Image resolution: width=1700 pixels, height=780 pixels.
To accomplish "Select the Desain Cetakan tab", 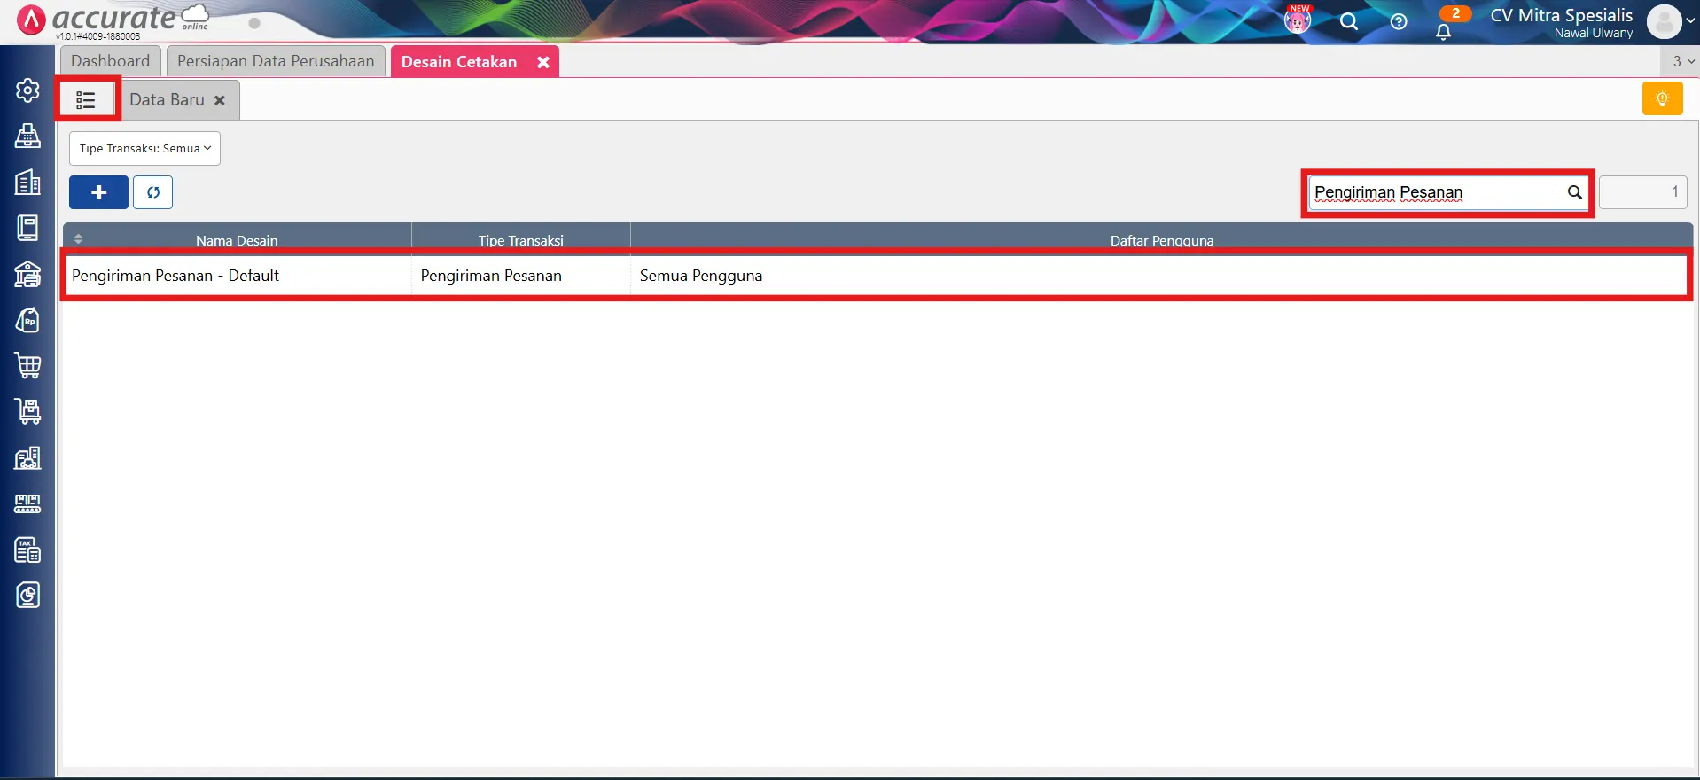I will point(459,62).
